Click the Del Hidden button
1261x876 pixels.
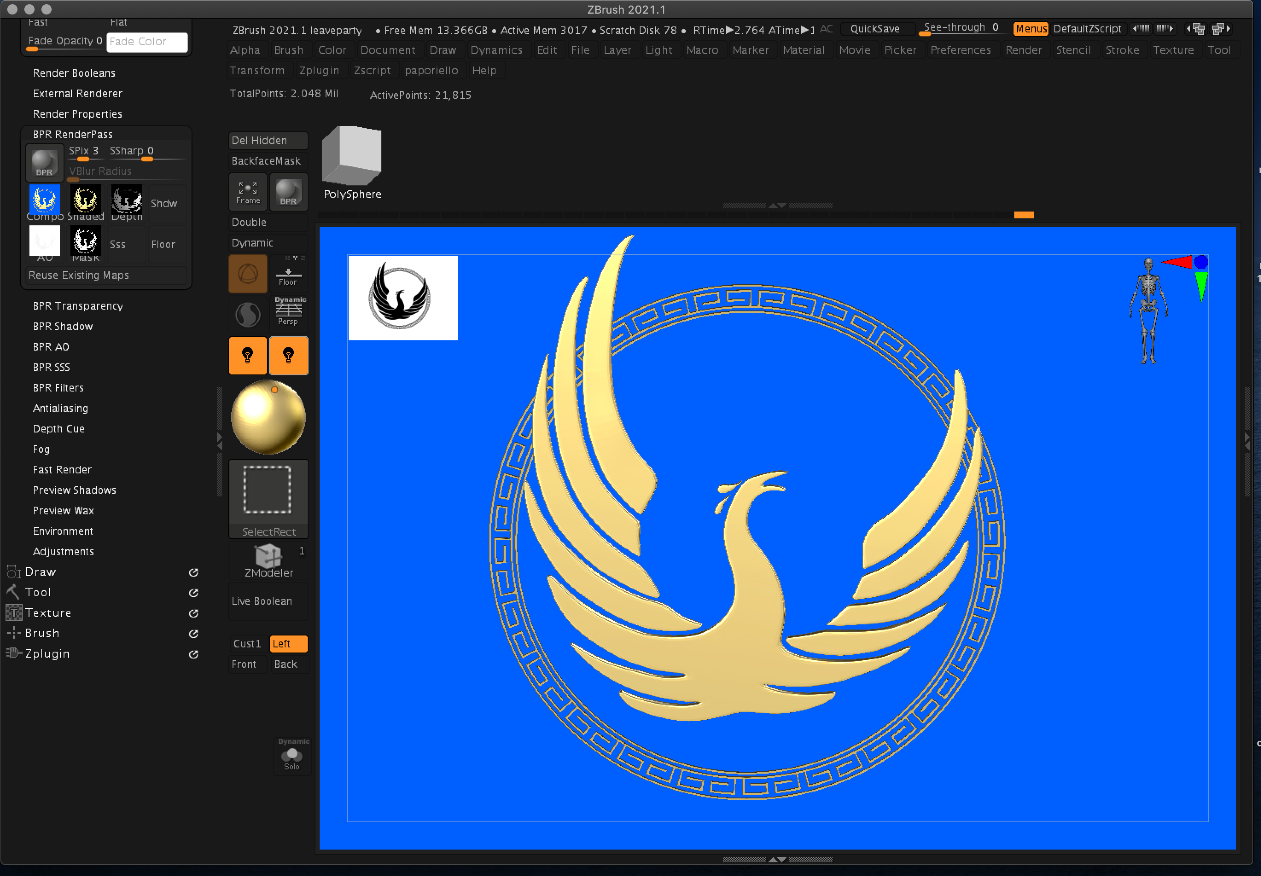pos(268,140)
